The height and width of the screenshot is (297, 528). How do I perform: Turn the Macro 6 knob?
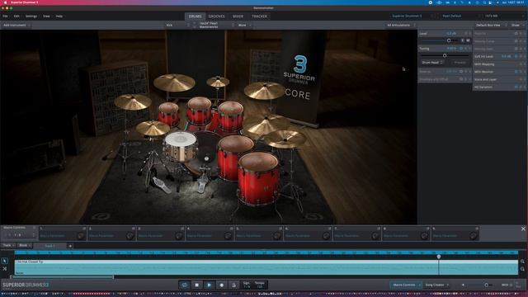click(327, 236)
